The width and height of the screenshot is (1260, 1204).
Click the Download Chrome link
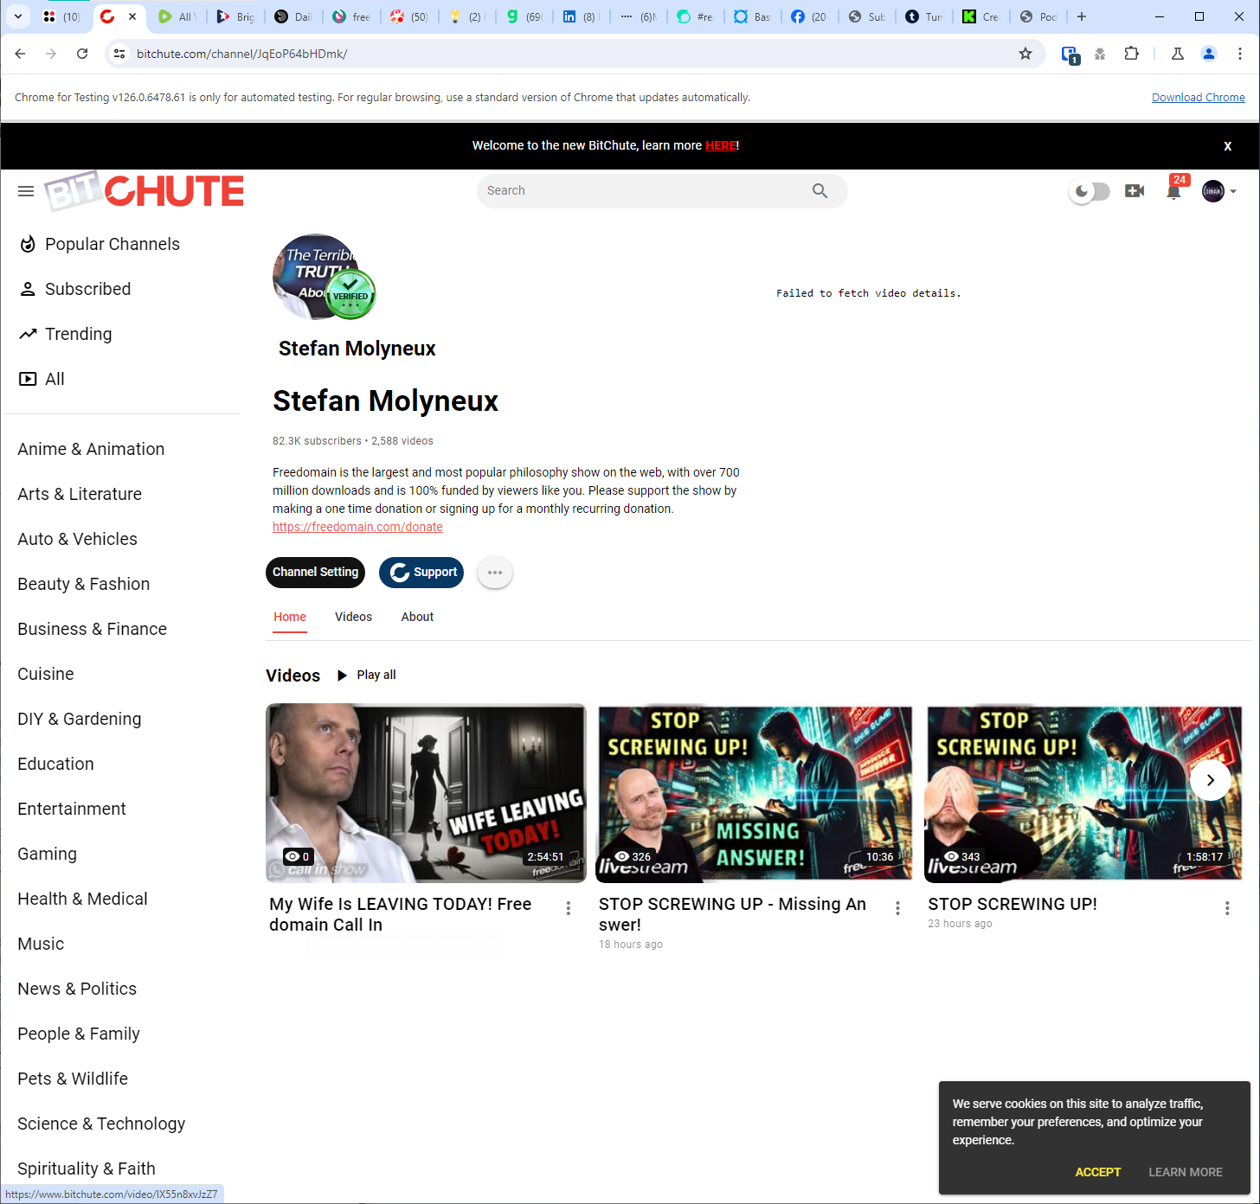point(1198,98)
